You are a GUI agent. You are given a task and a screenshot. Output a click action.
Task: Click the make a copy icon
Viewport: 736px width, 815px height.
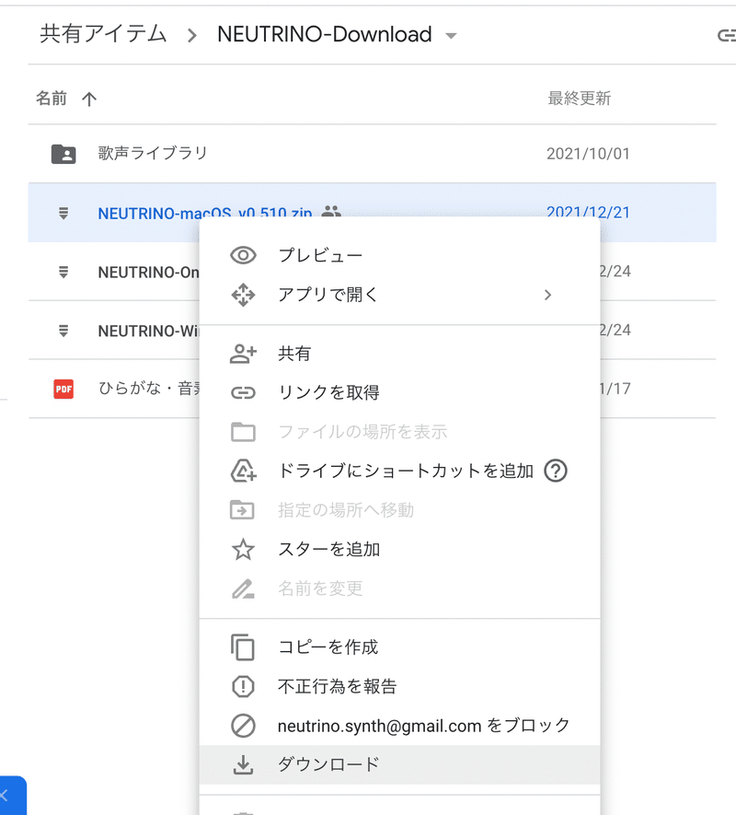243,647
